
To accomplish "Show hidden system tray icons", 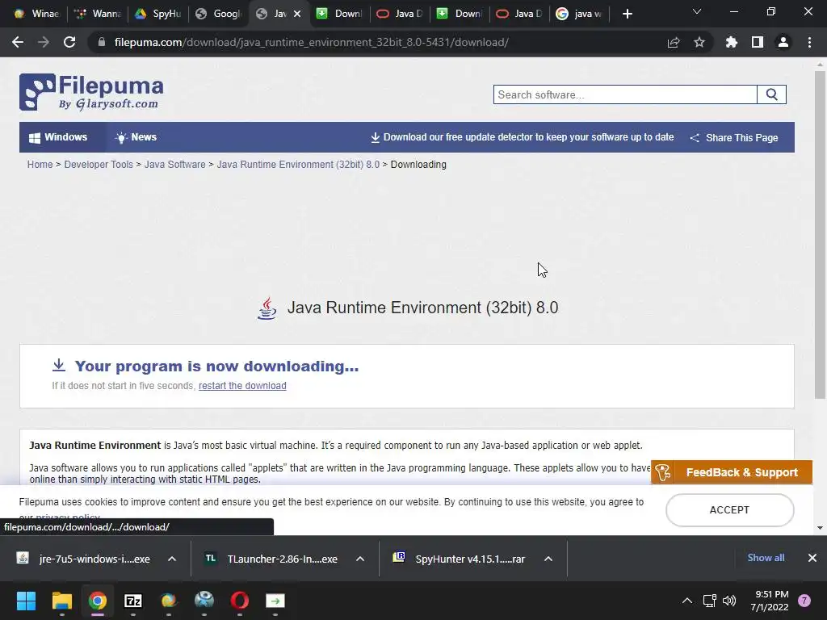I will click(687, 601).
